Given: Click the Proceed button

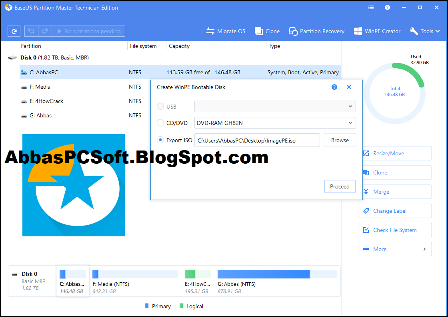Looking at the screenshot, I should 340,186.
